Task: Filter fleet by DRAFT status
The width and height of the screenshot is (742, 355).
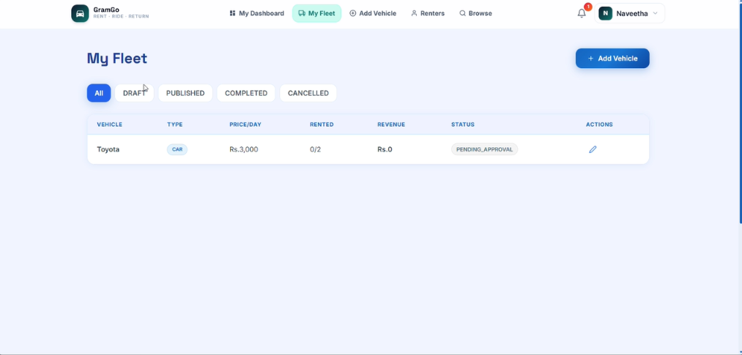Action: click(134, 93)
